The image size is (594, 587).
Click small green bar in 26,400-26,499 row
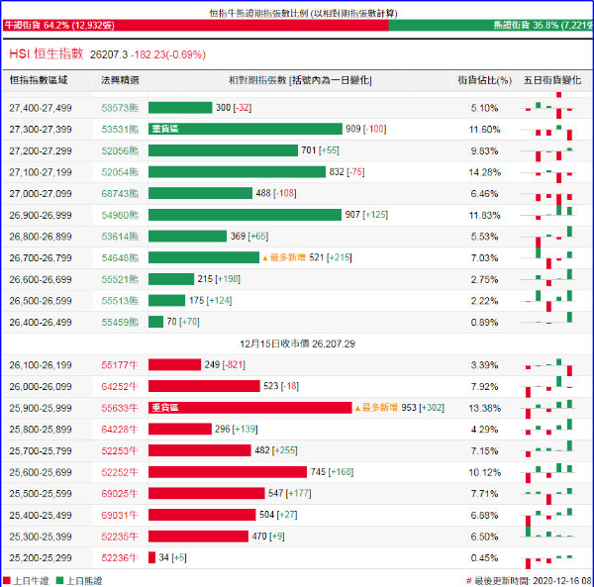[155, 322]
